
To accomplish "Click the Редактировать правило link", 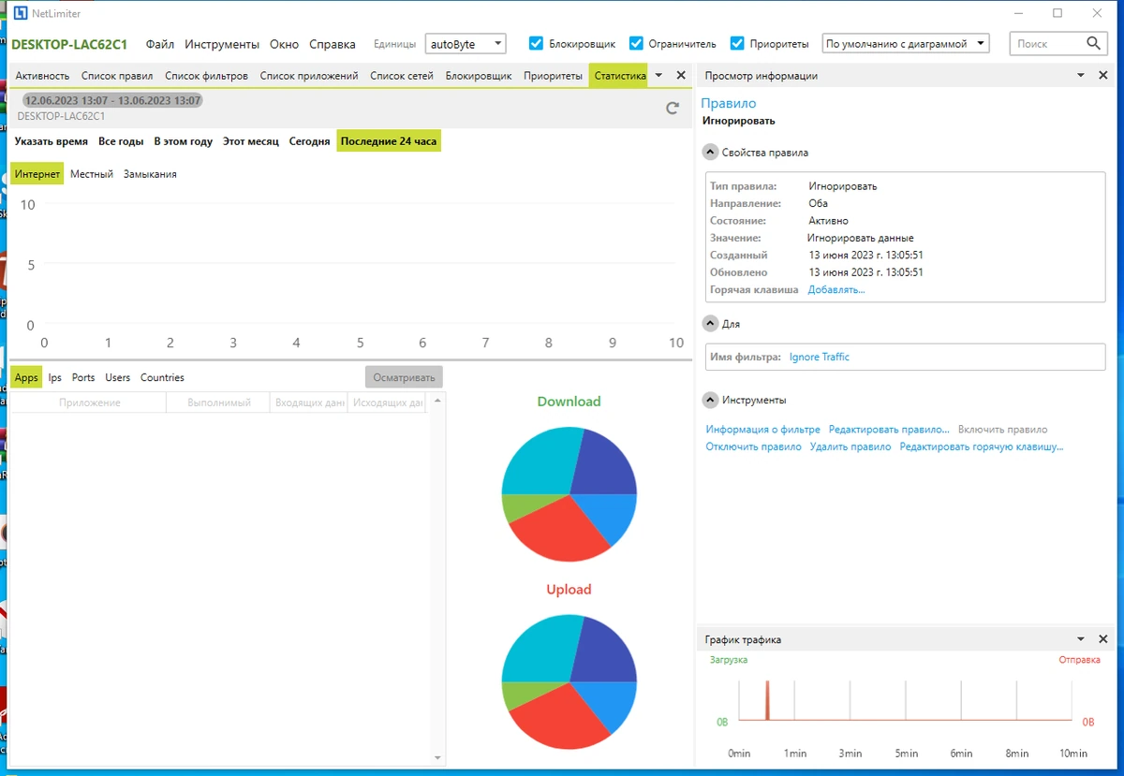I will (889, 430).
